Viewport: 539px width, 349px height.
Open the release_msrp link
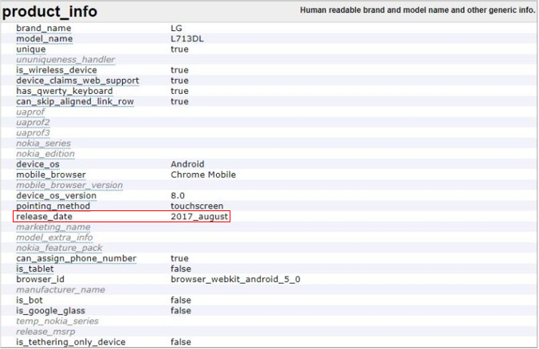click(x=45, y=331)
